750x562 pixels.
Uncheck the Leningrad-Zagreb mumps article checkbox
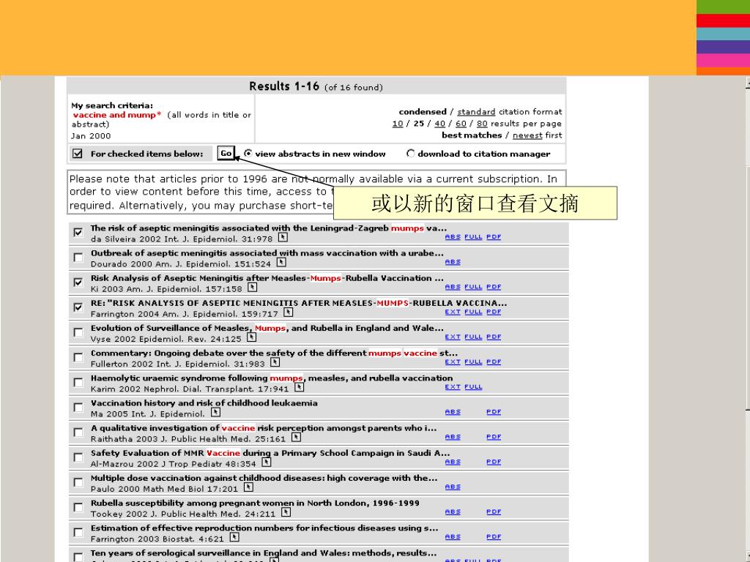point(78,232)
